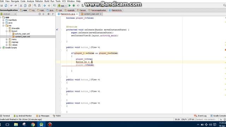The height and width of the screenshot is (127, 226).
Task: Click the search magnifier at top right
Action: [x=225, y=5]
